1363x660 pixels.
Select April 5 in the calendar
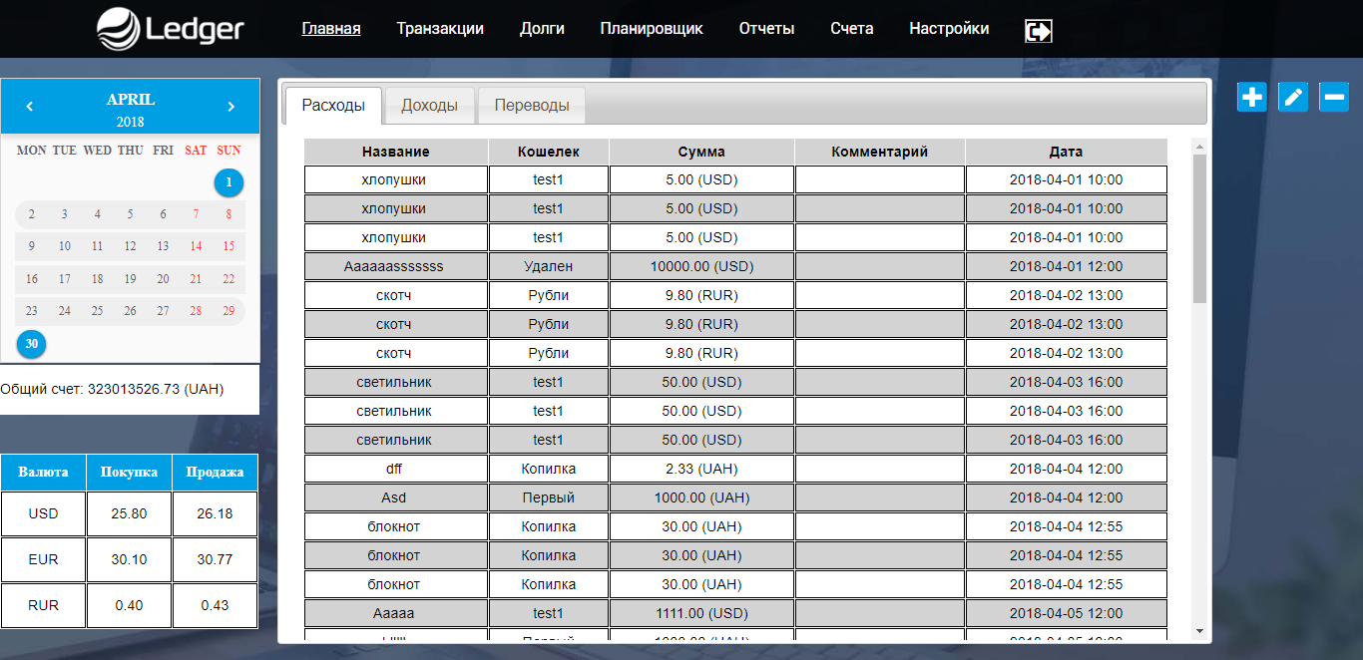[130, 214]
